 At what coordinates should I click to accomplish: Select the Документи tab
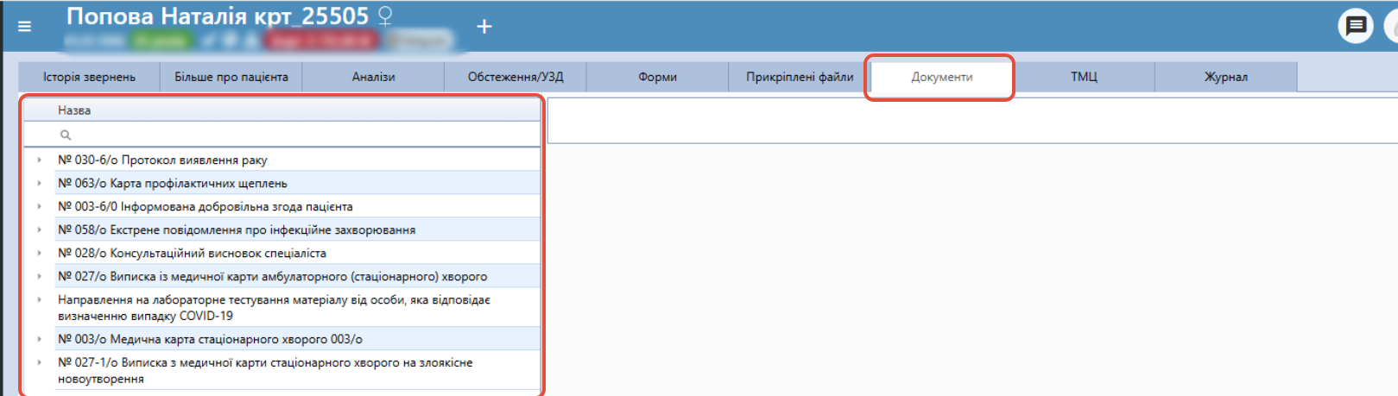pyautogui.click(x=942, y=77)
